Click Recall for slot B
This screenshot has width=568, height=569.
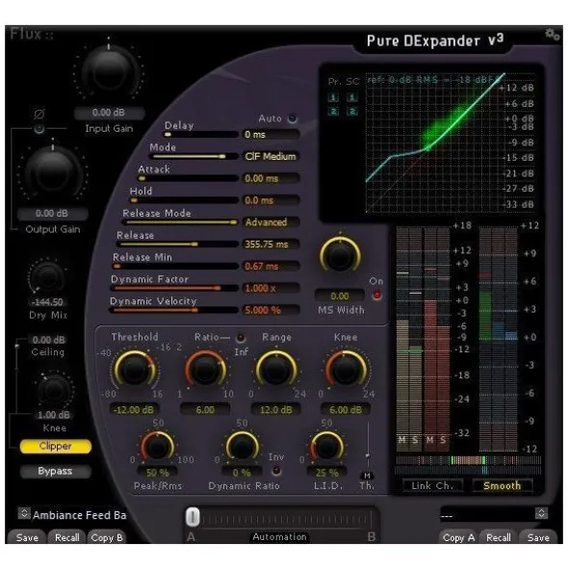[499, 537]
